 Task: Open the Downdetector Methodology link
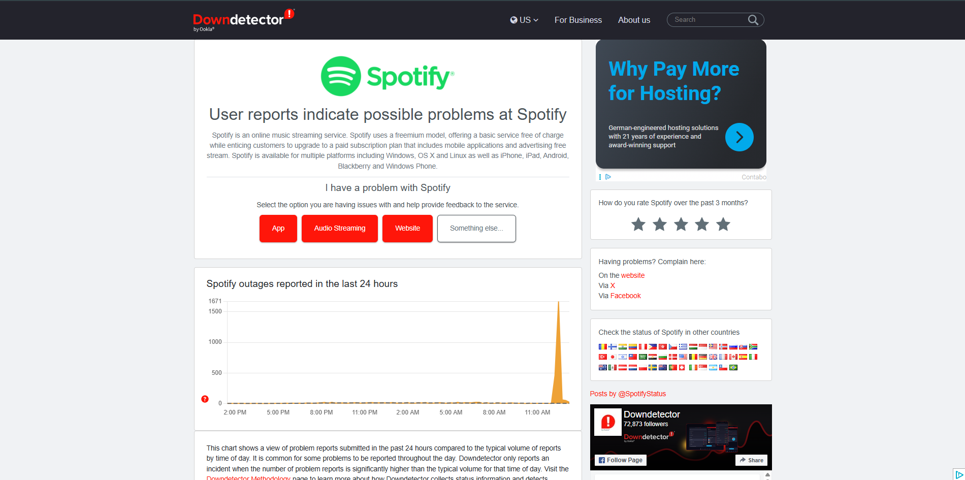click(248, 477)
